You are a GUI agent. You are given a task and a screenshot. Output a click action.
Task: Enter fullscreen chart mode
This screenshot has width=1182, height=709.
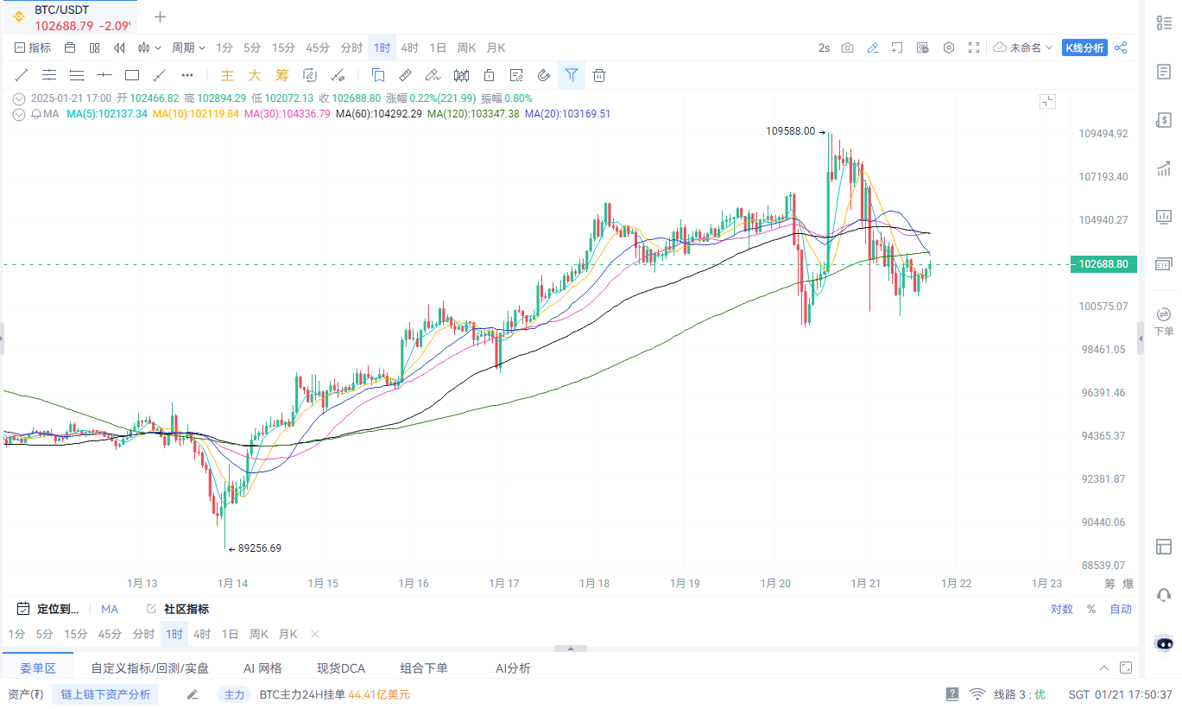click(974, 47)
